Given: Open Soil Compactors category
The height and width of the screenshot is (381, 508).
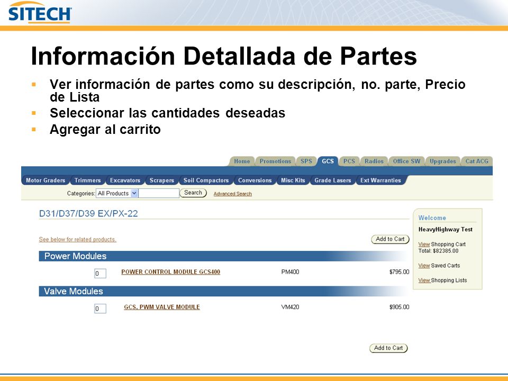Looking at the screenshot, I should (x=206, y=180).
